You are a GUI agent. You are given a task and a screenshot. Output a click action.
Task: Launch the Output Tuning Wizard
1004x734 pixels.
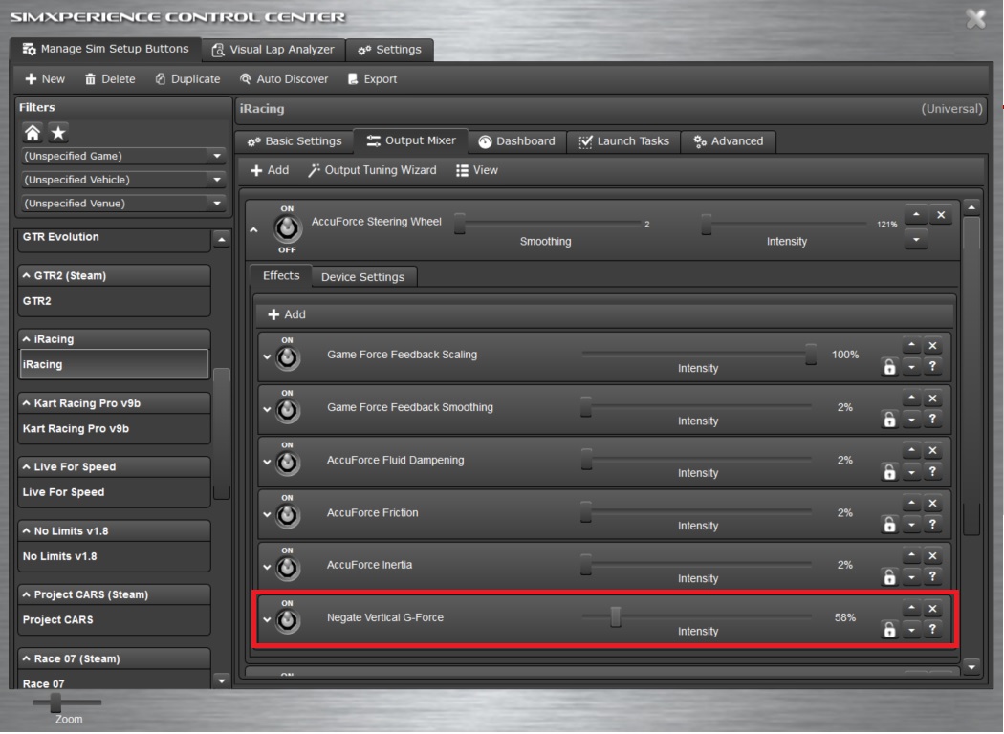click(x=372, y=169)
